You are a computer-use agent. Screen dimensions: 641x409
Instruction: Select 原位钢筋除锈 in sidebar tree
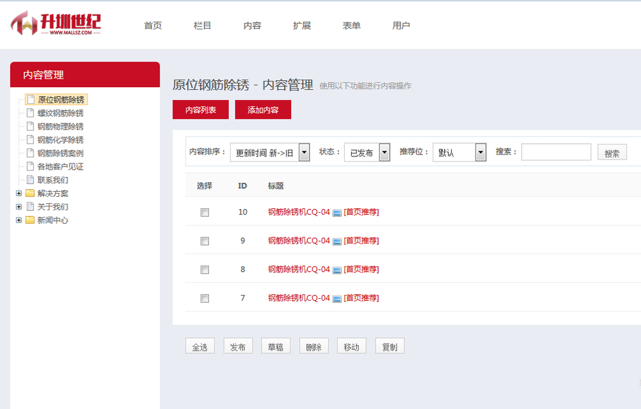[x=61, y=99]
